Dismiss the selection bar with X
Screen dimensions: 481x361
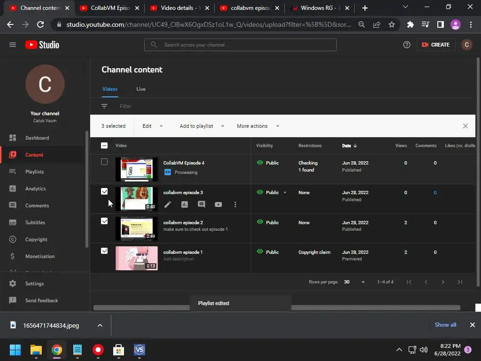click(465, 126)
